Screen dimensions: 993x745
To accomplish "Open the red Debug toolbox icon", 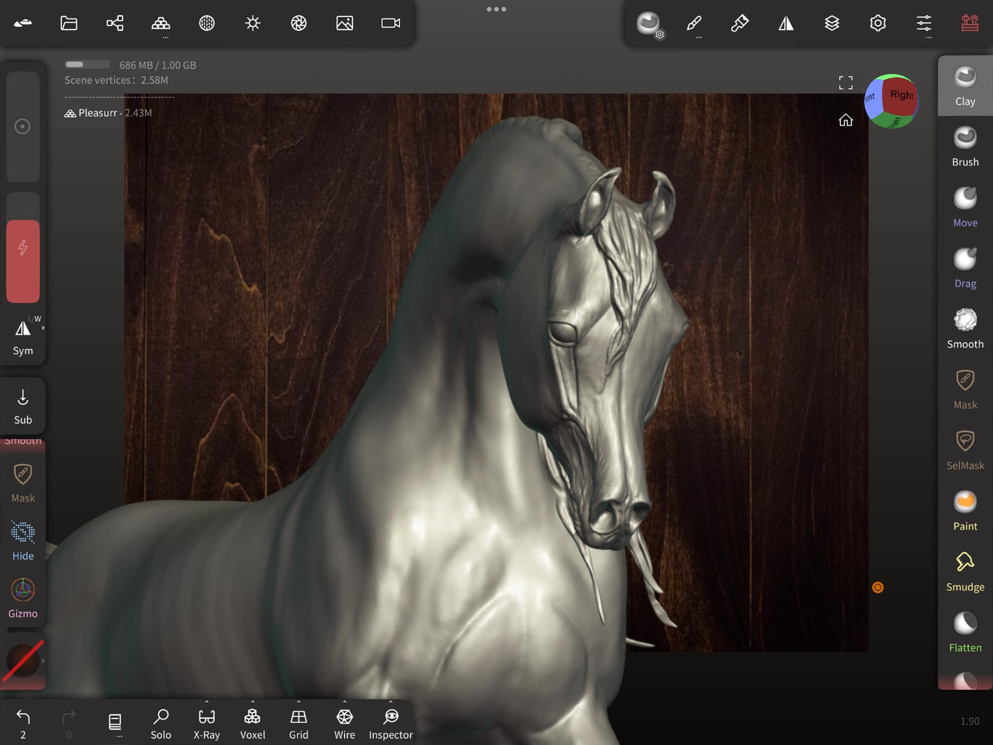I will [970, 23].
